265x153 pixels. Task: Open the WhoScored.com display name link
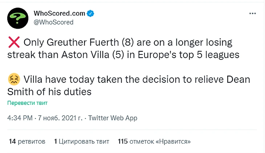click(59, 13)
